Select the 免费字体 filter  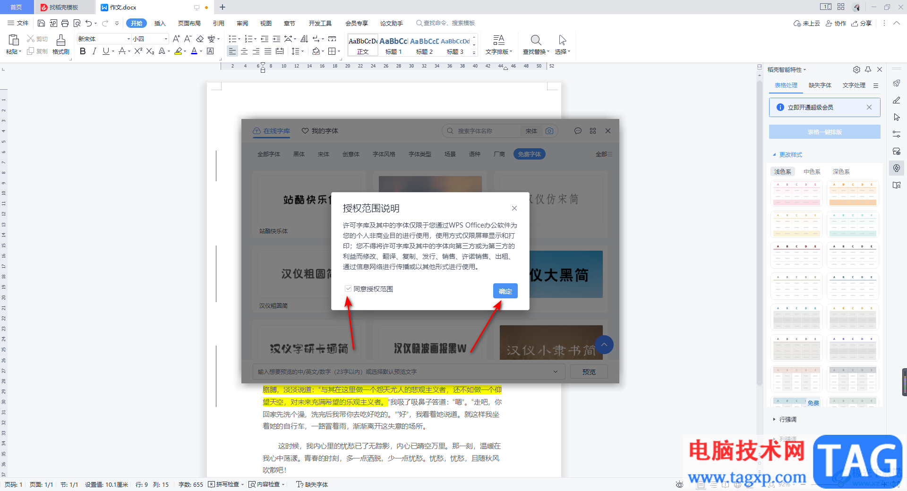pos(529,154)
